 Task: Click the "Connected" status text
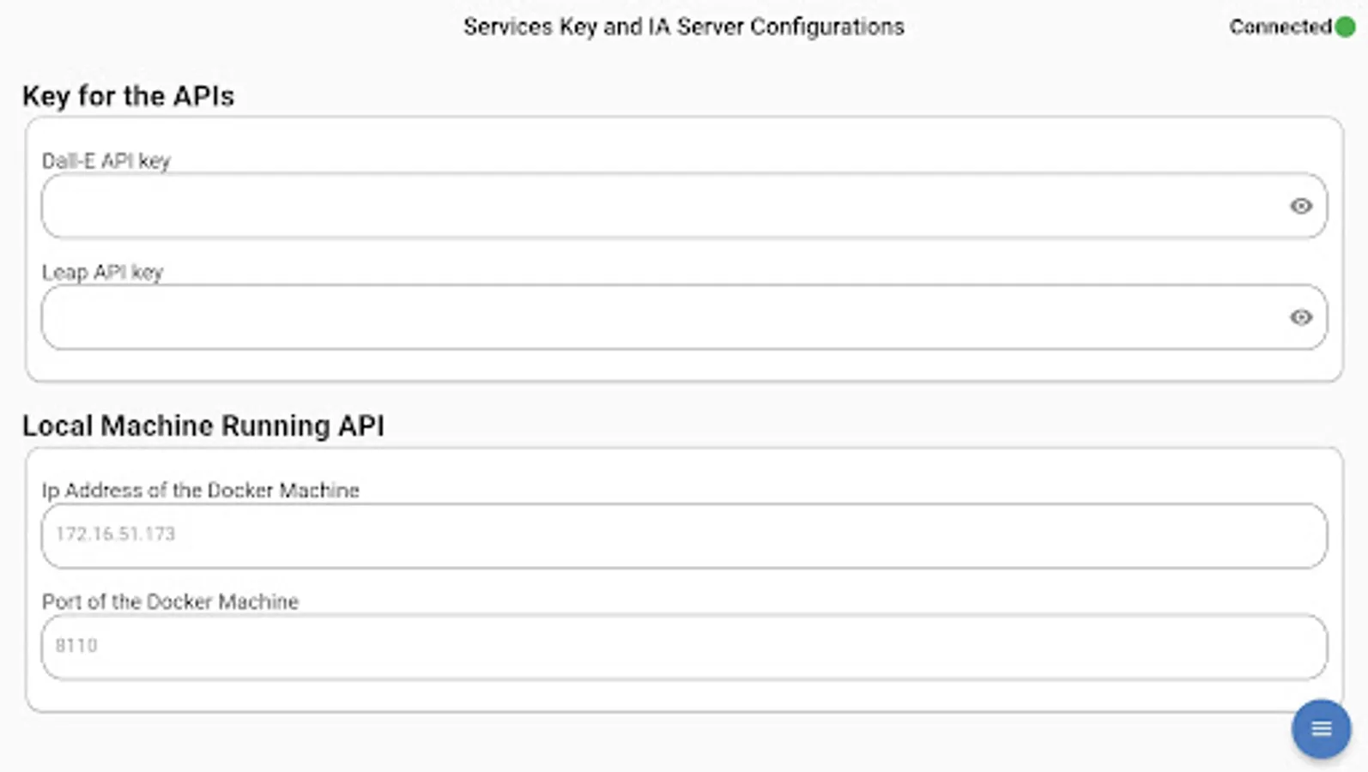(x=1280, y=27)
